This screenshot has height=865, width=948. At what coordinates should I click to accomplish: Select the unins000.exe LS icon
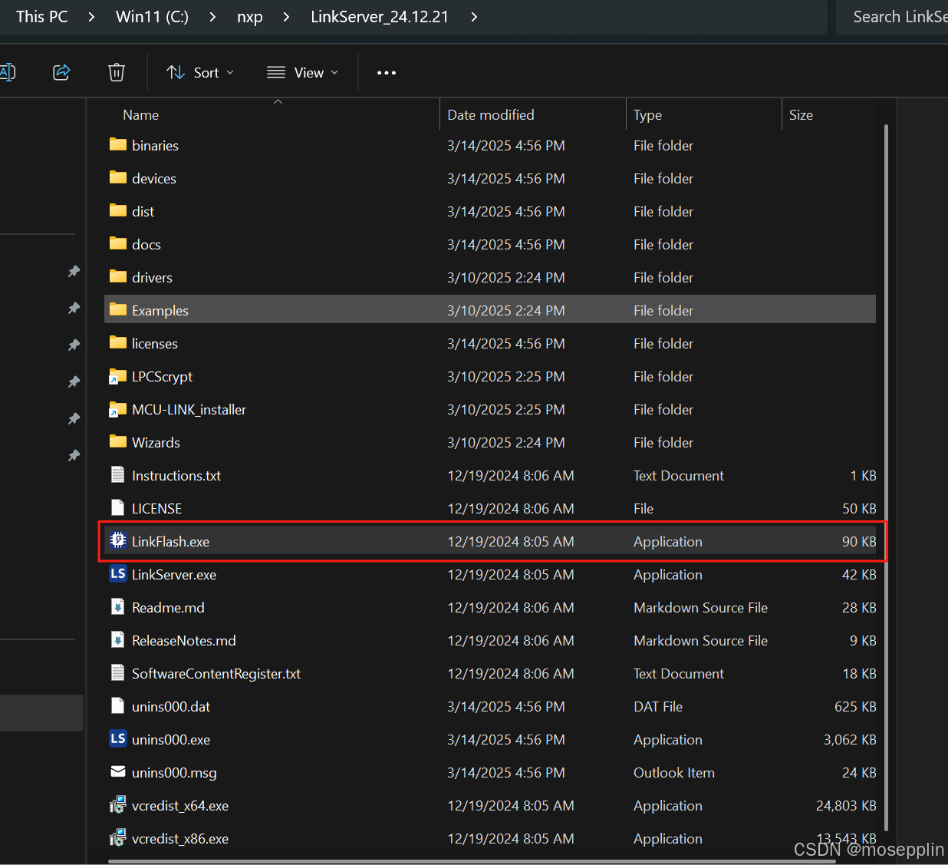tap(117, 738)
